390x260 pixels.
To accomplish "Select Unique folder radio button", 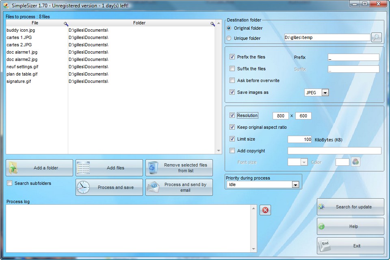I will (x=229, y=38).
